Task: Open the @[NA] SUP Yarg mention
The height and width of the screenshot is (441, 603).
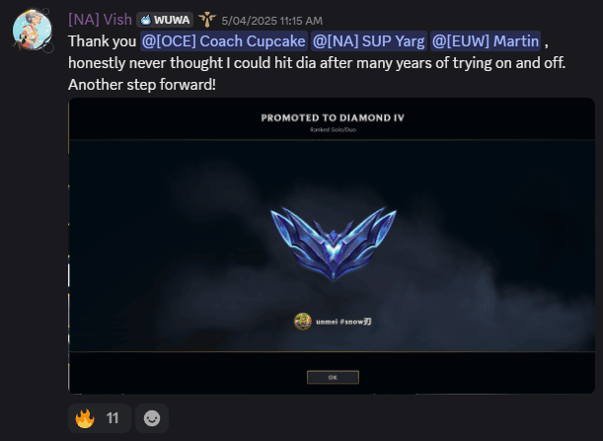Action: (x=368, y=41)
